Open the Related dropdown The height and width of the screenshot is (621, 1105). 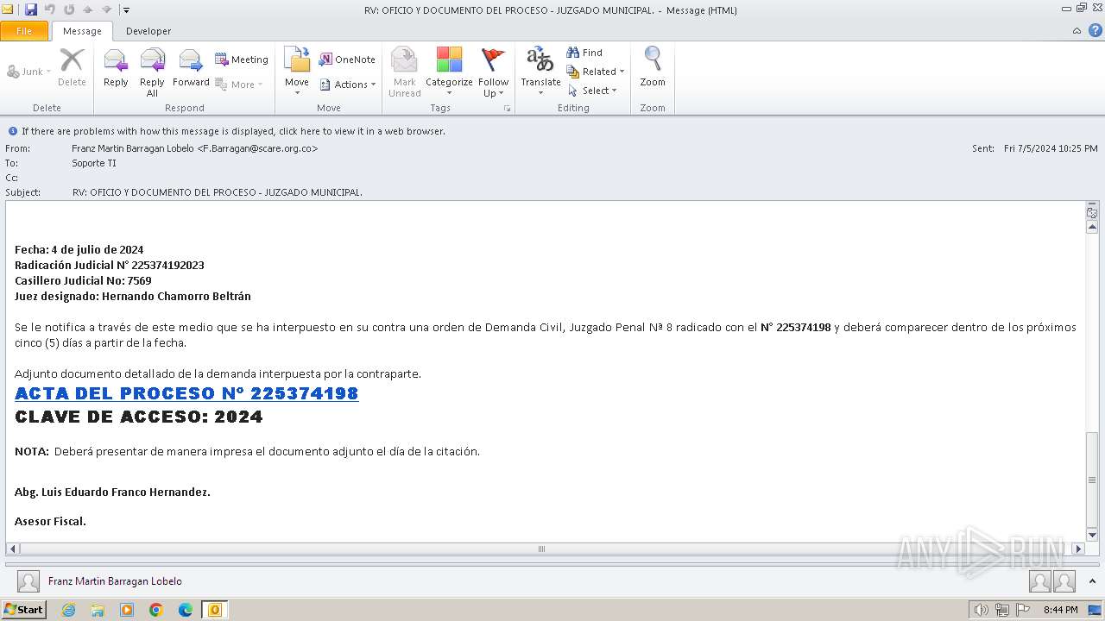tap(596, 72)
